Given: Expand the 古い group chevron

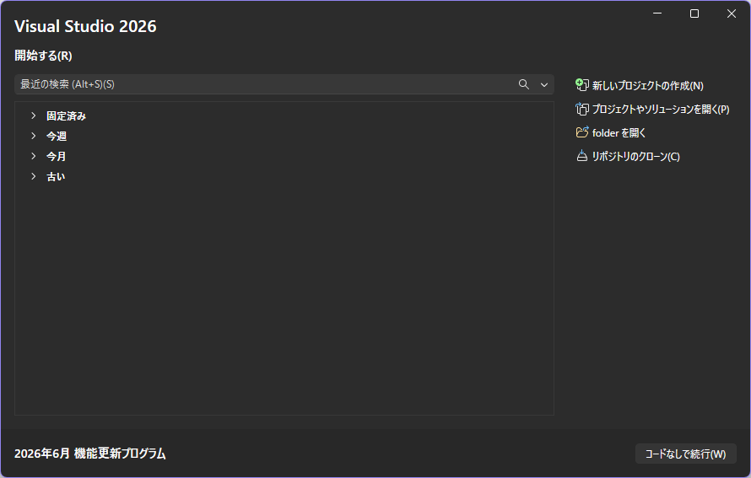Looking at the screenshot, I should click(x=34, y=176).
